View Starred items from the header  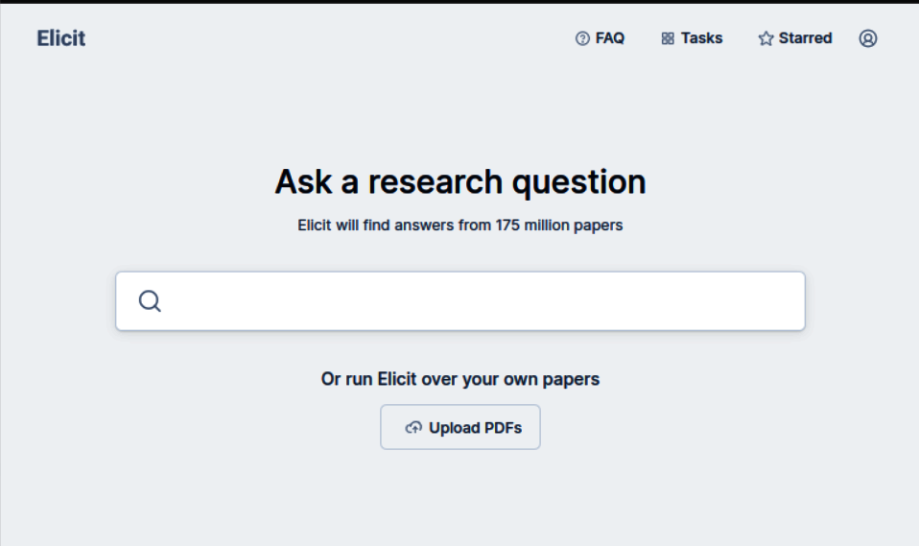point(805,38)
